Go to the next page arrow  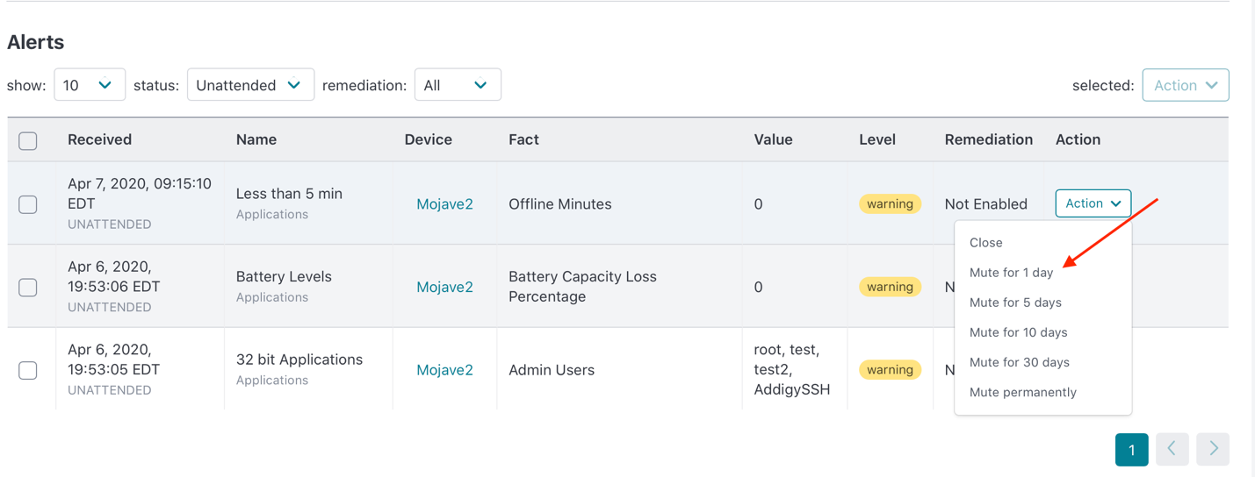[x=1213, y=449]
